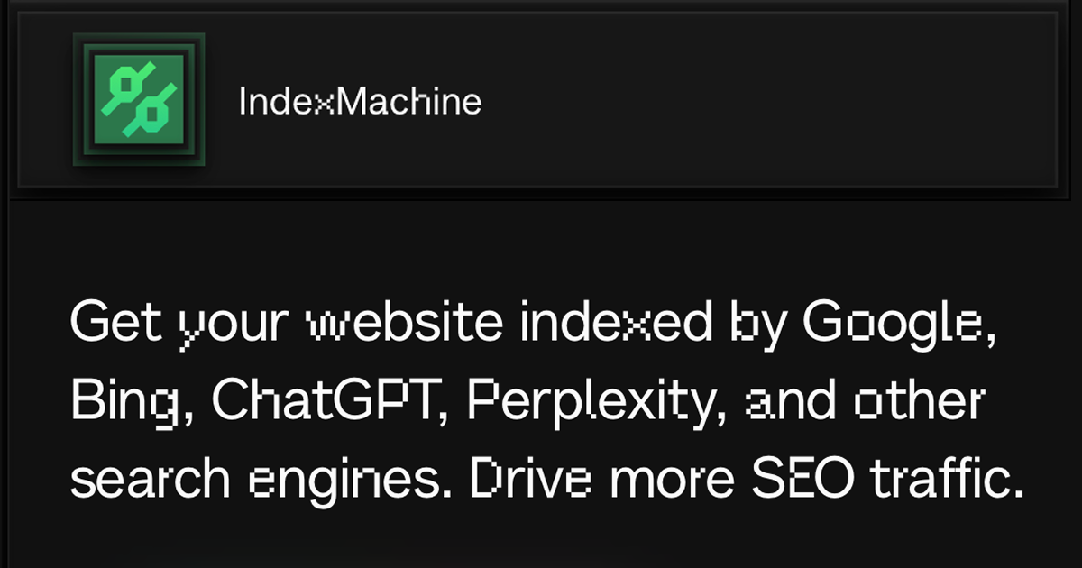1082x568 pixels.
Task: Click the word "indexed" in the first line
Action: pos(617,324)
